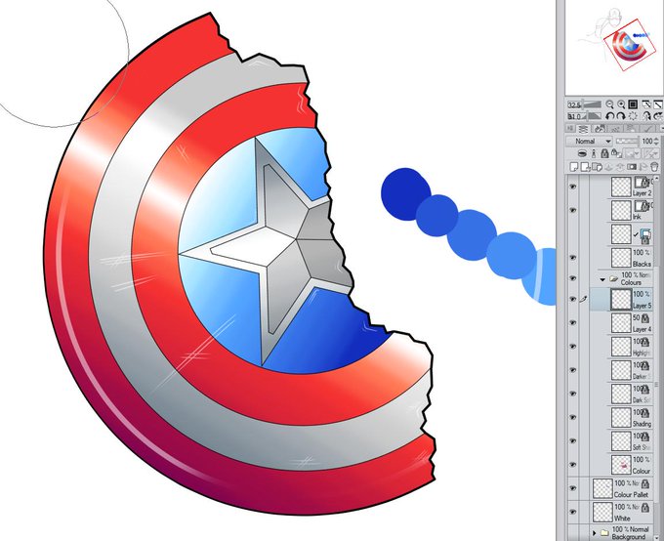Toggle lock transparent pixels icon

pyautogui.click(x=614, y=153)
